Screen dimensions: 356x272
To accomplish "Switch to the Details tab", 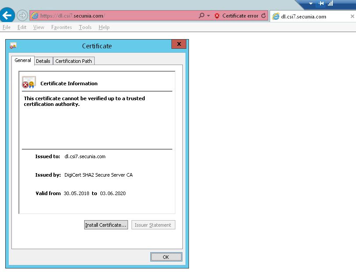I will (x=43, y=61).
